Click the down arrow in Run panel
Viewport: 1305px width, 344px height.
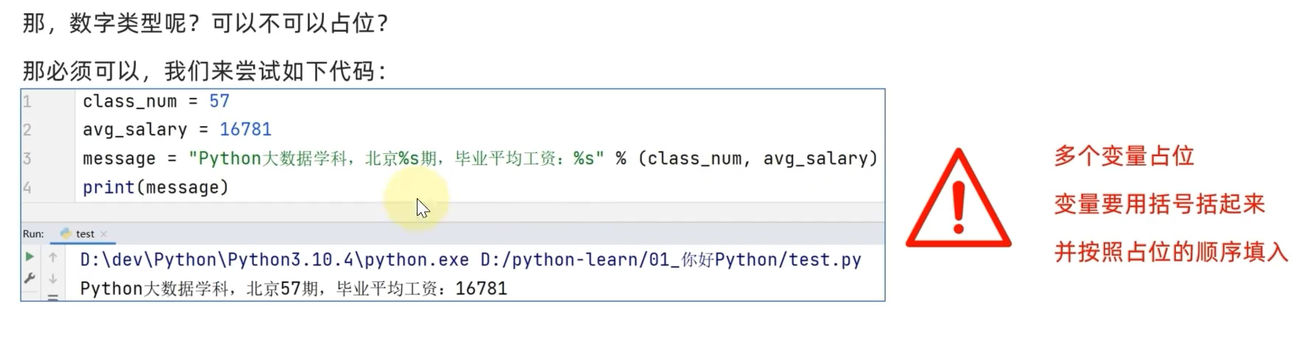point(53,278)
